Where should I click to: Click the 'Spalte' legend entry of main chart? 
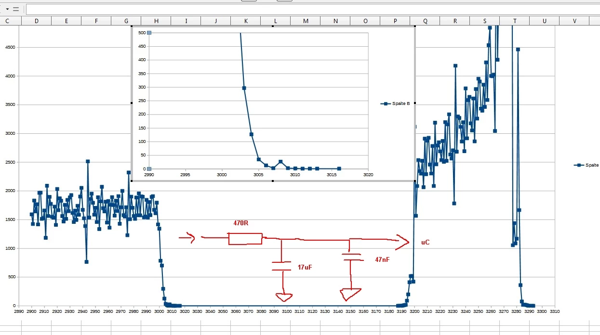click(x=587, y=165)
